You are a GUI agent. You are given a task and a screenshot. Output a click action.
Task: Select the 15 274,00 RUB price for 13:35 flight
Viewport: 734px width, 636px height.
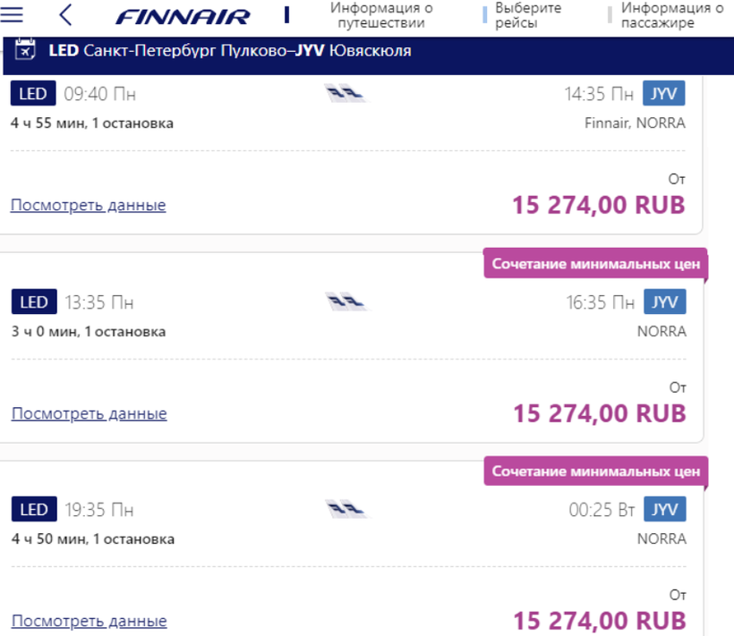pos(599,413)
